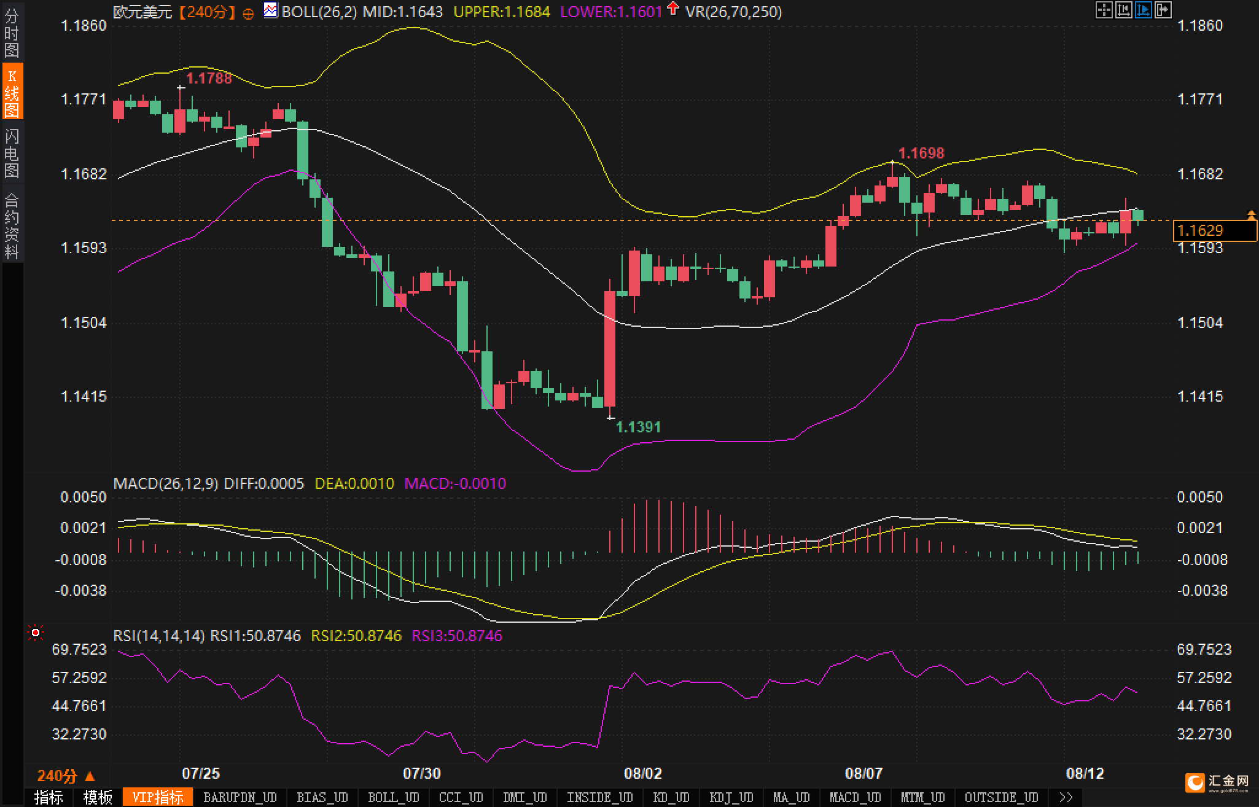Open the VIP指标 tab
The image size is (1259, 807).
coord(158,797)
